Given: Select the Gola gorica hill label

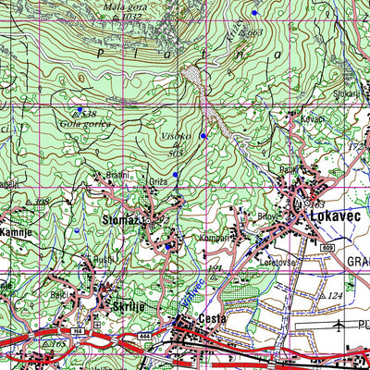Looking at the screenshot, I should click(85, 124).
